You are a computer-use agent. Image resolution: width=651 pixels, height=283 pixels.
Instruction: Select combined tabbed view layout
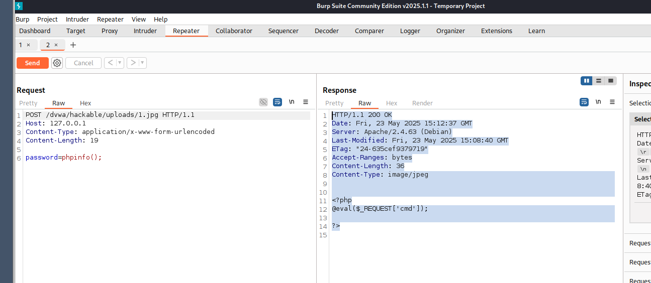pyautogui.click(x=611, y=81)
